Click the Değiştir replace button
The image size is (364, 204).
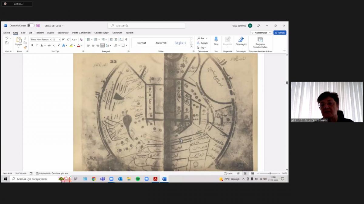(202, 43)
